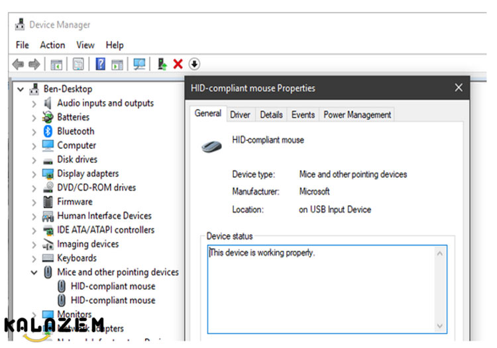Expand the Keyboards category
The image size is (497, 348).
click(34, 258)
